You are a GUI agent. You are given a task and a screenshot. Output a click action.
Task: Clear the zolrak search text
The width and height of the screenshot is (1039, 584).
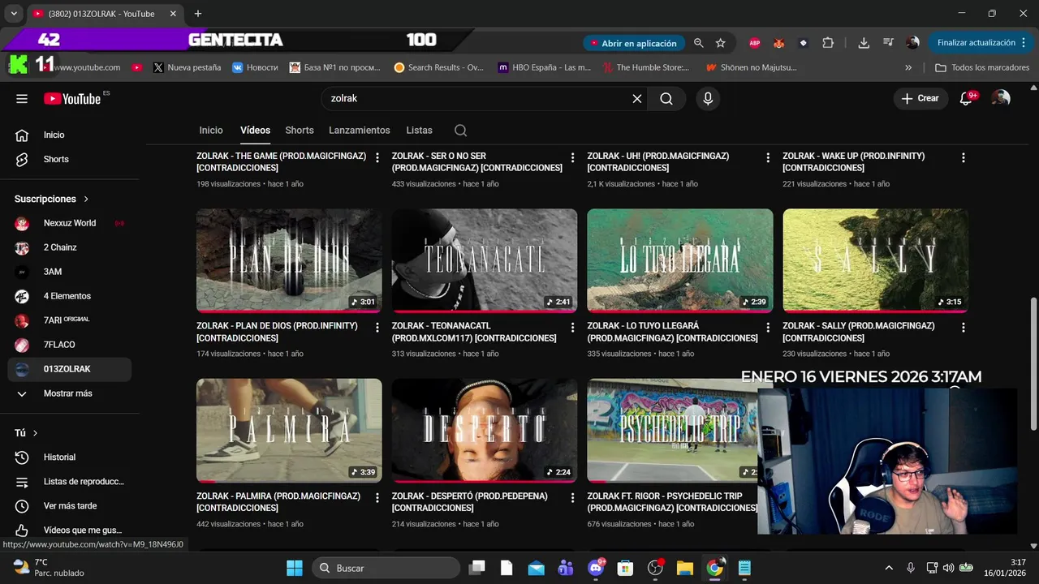(637, 98)
